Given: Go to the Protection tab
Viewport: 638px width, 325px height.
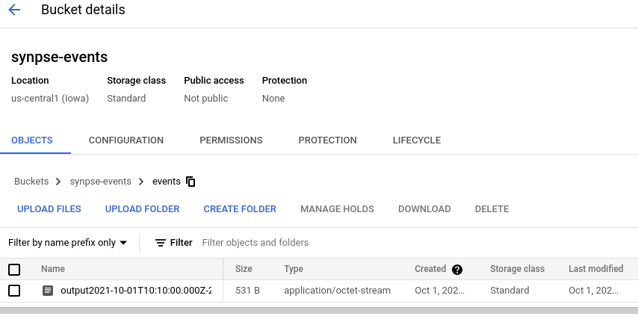Looking at the screenshot, I should [327, 140].
